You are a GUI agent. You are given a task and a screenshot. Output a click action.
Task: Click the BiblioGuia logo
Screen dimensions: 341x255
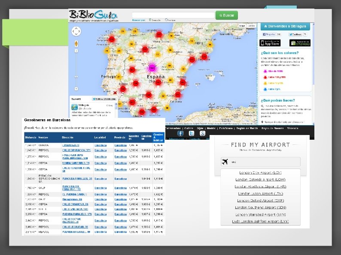coord(94,15)
